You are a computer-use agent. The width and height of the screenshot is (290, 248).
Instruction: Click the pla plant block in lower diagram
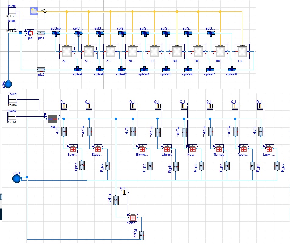53,119
